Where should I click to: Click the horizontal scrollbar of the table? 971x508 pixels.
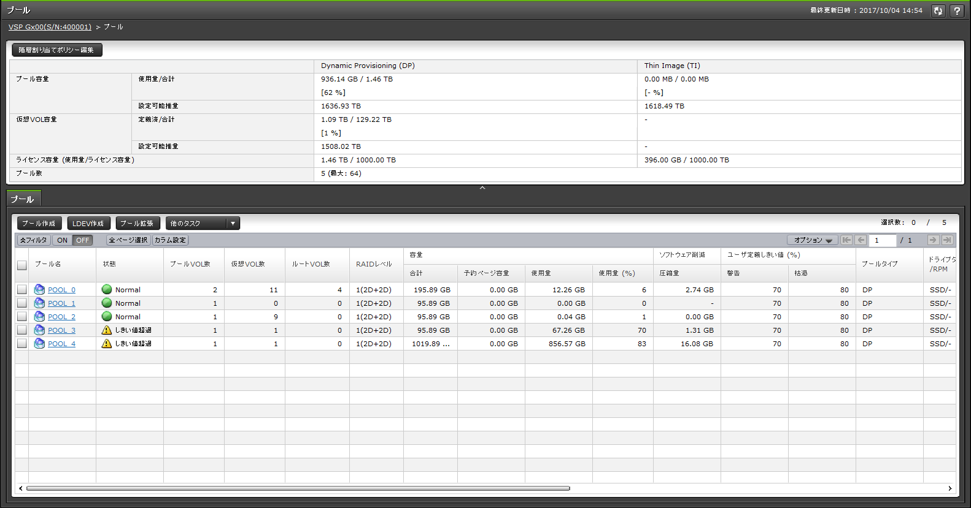[298, 488]
